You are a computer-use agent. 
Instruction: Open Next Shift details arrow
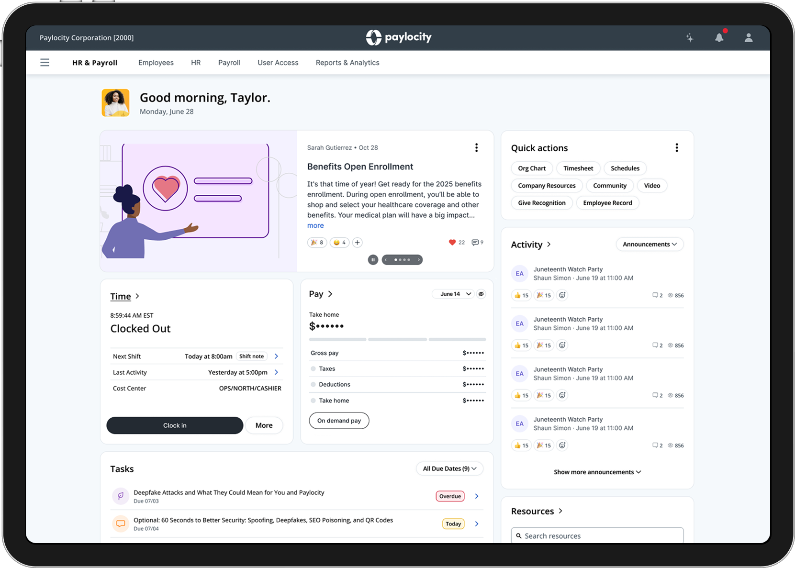(276, 356)
